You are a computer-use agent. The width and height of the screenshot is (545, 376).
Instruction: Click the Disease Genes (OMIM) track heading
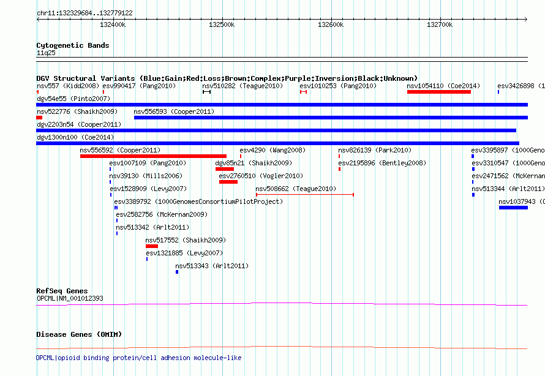tap(79, 334)
